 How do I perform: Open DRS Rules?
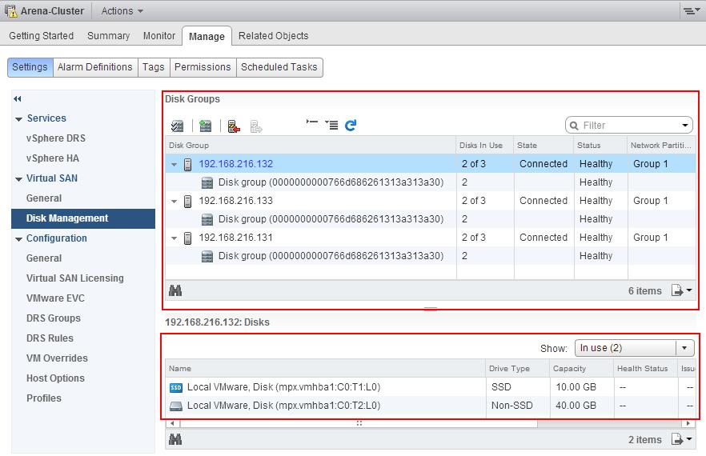[x=50, y=338]
